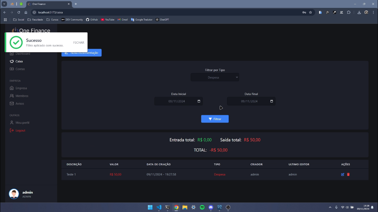Click the red Logout link
378x212 pixels.
17,130
